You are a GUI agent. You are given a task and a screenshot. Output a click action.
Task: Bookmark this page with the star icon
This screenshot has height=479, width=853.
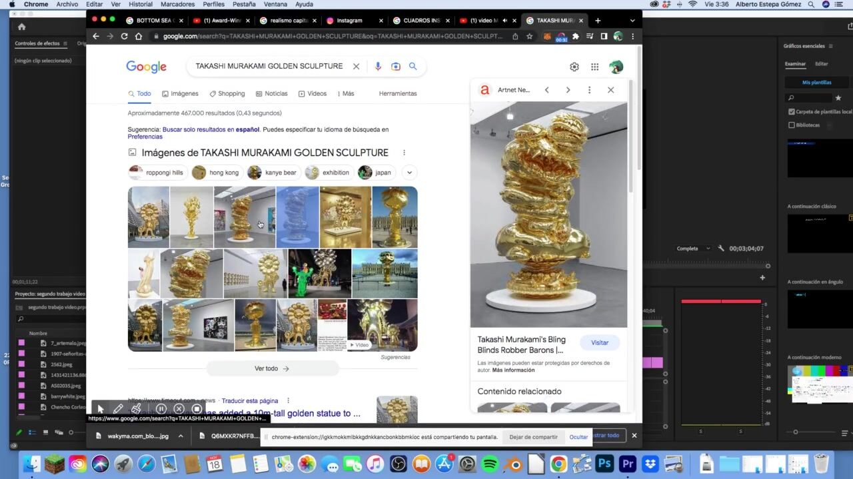tap(529, 36)
